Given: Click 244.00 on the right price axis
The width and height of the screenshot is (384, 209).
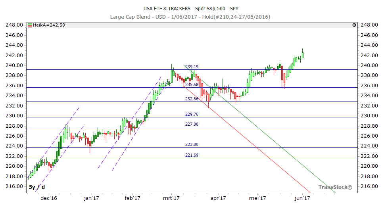Looking at the screenshot, I should click(x=369, y=45).
